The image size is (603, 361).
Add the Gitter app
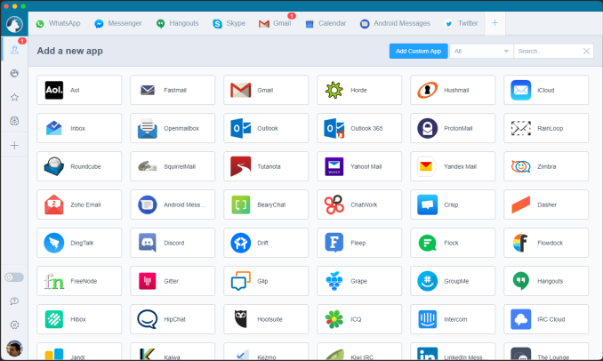pyautogui.click(x=173, y=281)
